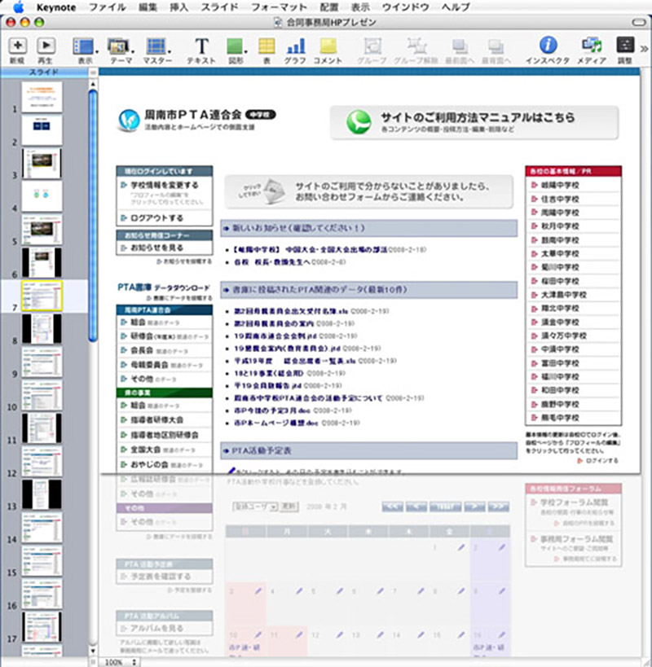This screenshot has width=652, height=667.
Task: Select slide 17 thumbnail
Action: click(x=42, y=627)
